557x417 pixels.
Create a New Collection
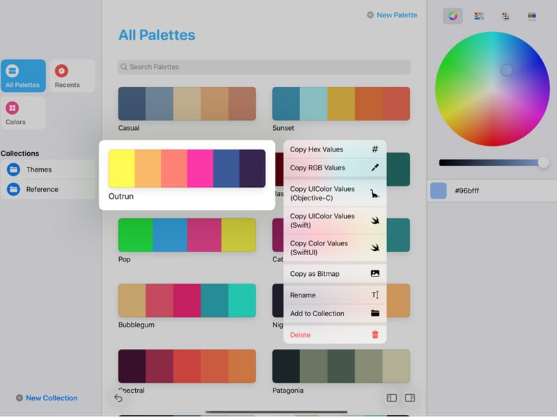click(x=47, y=398)
